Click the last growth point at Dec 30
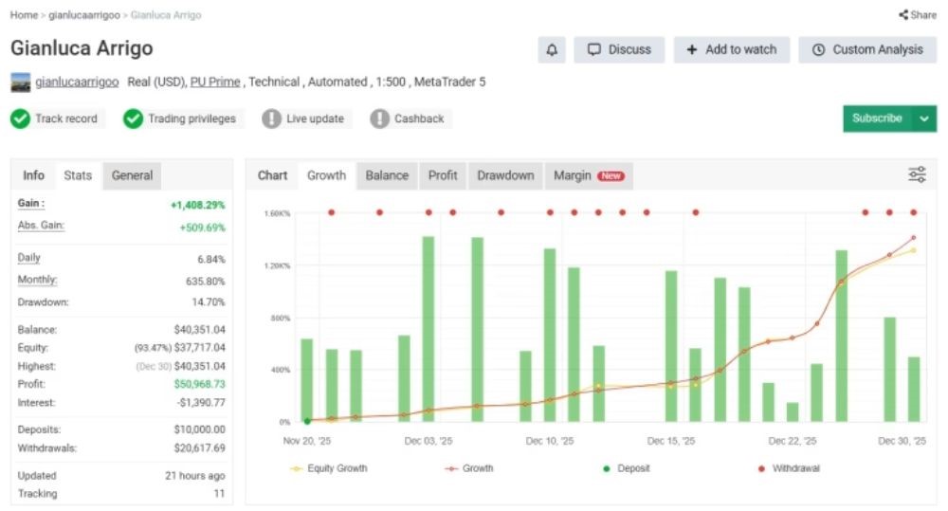948x511 pixels. (x=914, y=238)
